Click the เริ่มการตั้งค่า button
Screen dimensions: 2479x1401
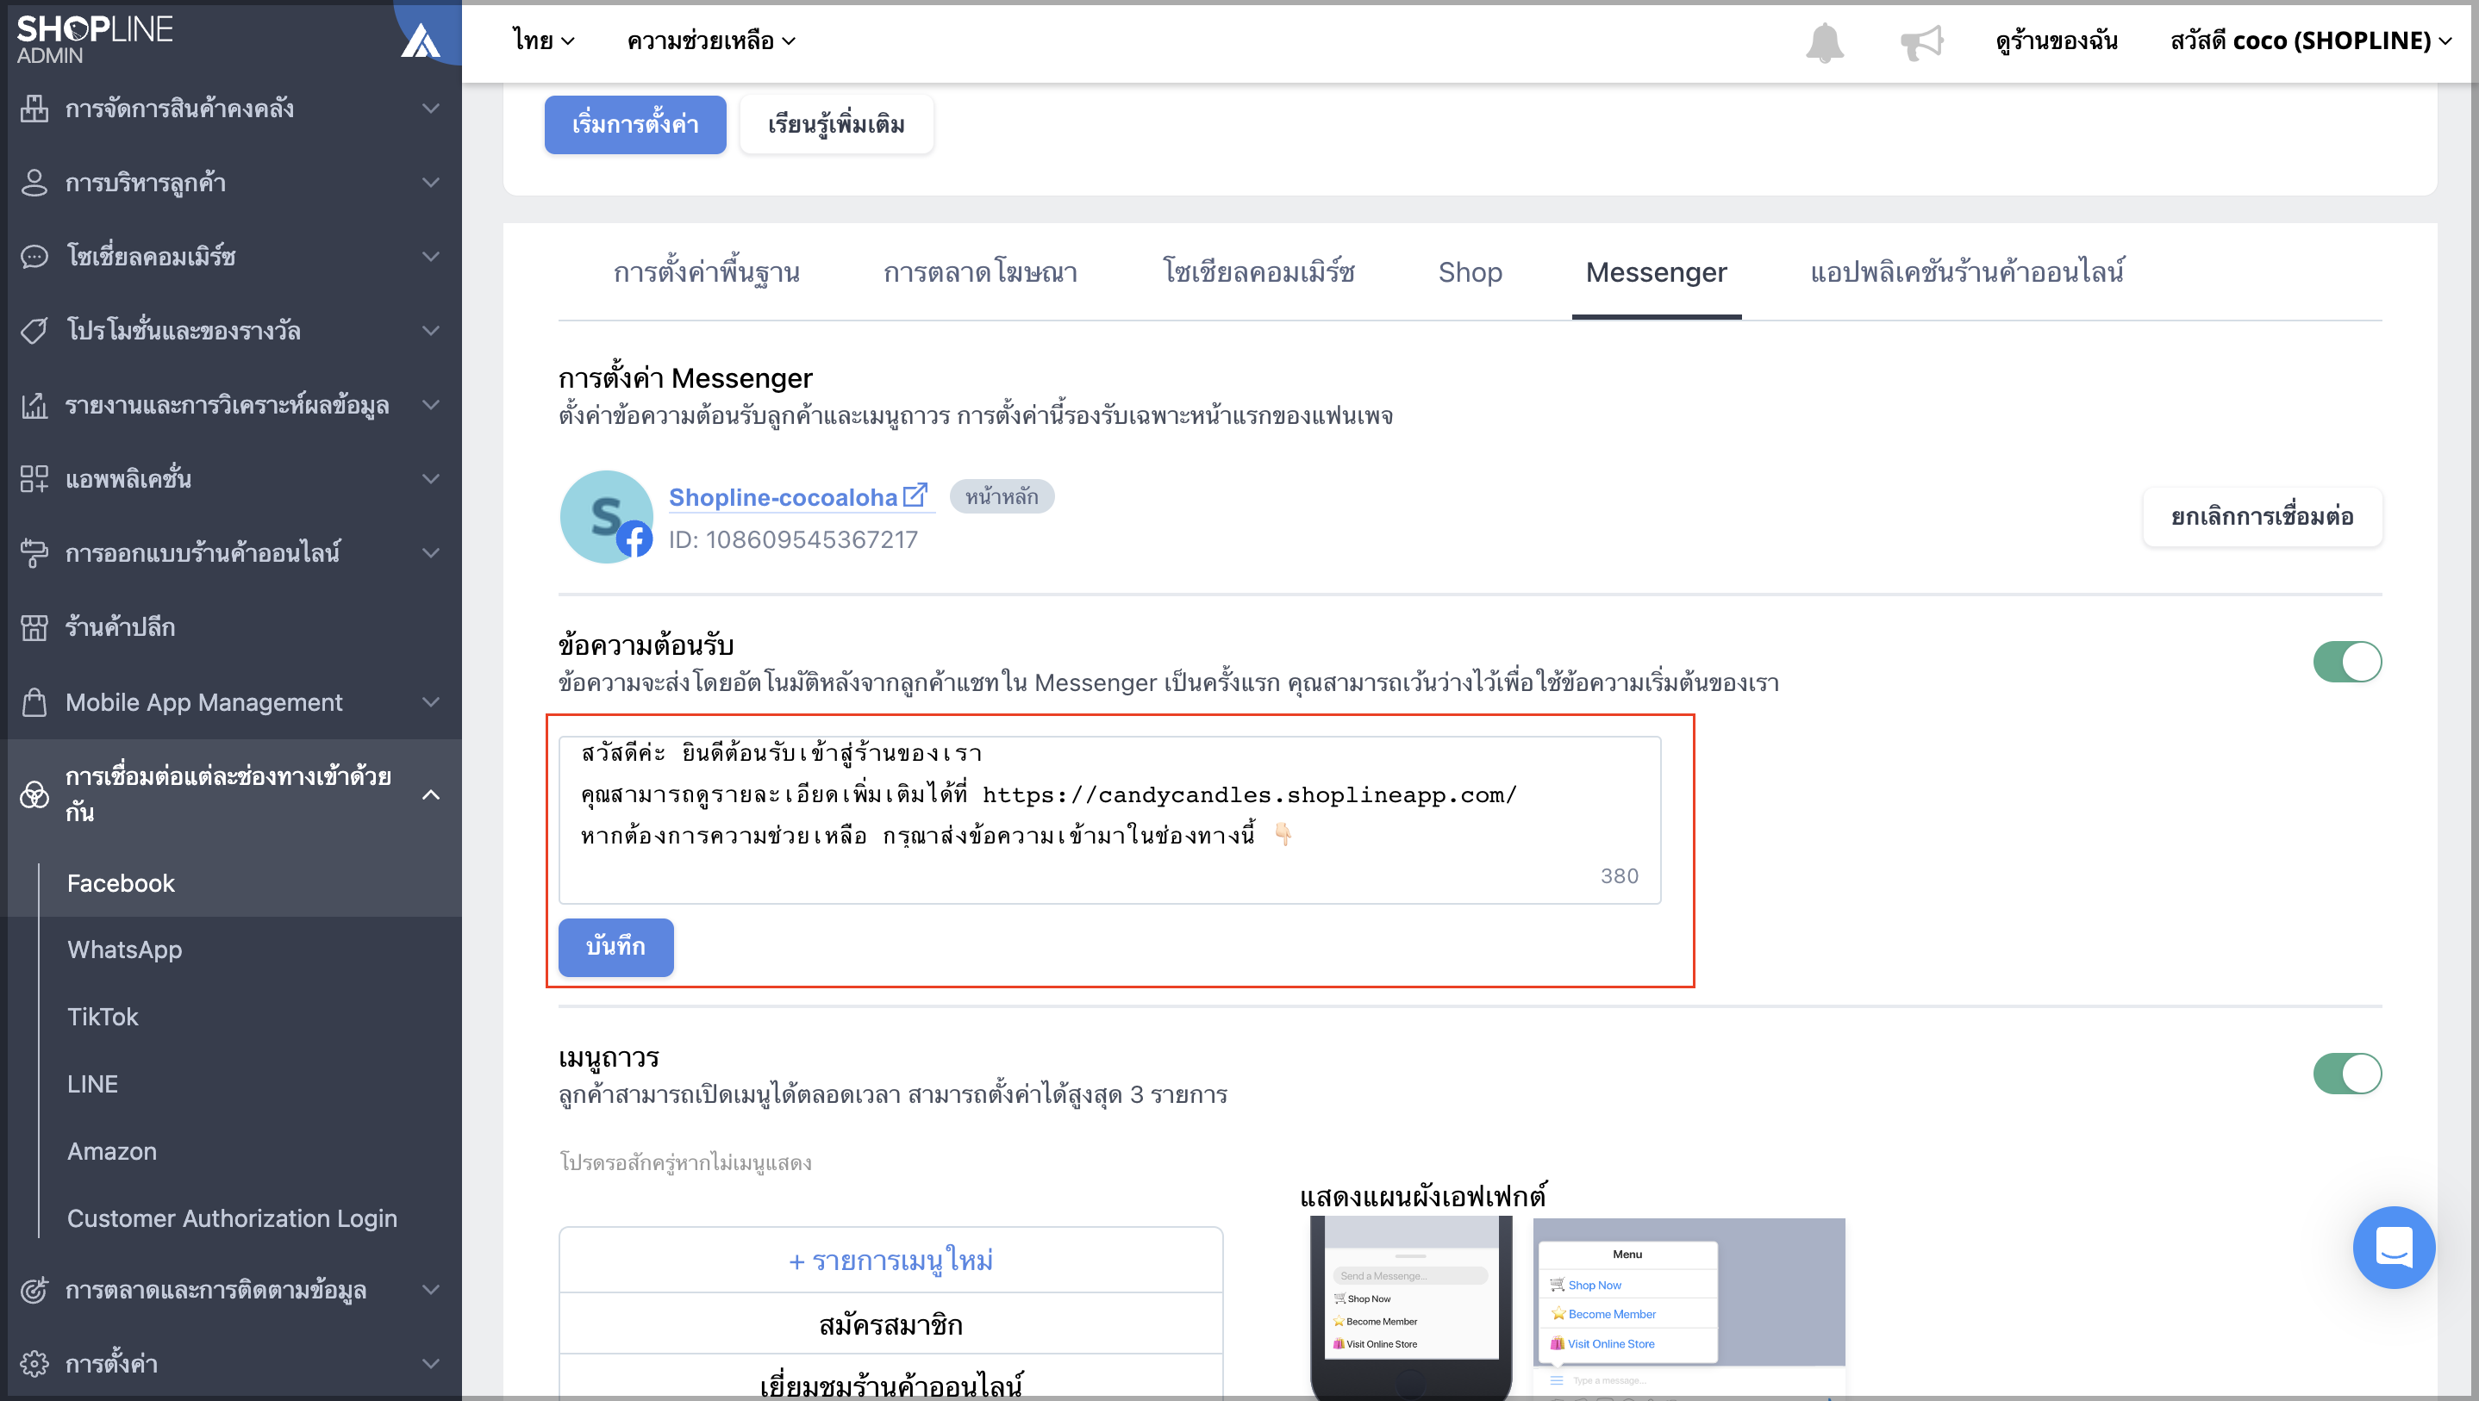(635, 124)
